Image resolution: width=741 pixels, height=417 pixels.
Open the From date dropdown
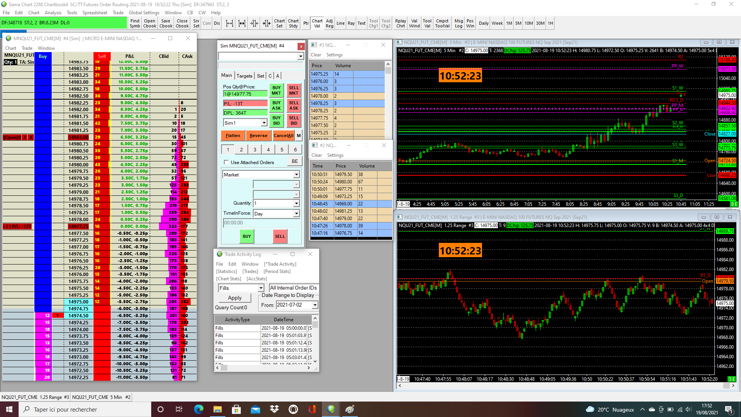point(315,305)
